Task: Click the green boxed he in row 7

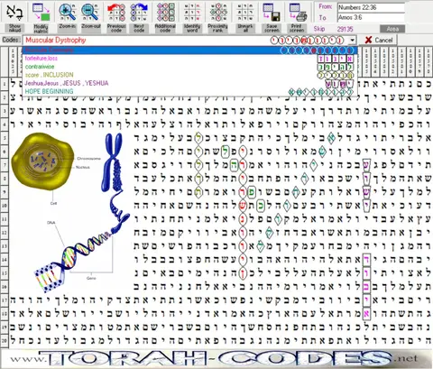Action: click(234, 165)
